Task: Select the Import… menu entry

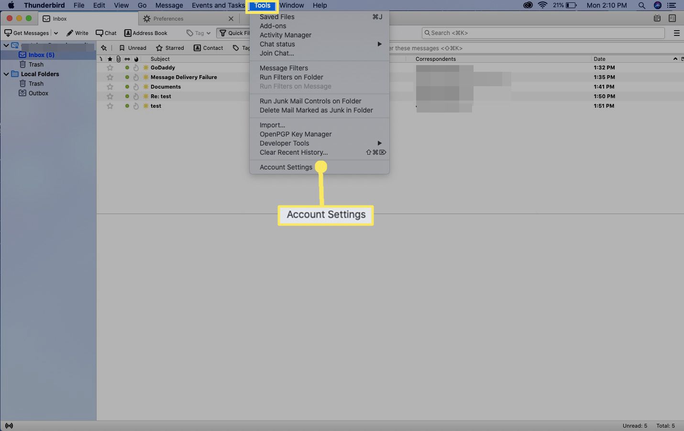Action: pyautogui.click(x=272, y=125)
